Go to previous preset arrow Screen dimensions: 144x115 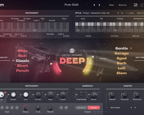click(x=94, y=5)
